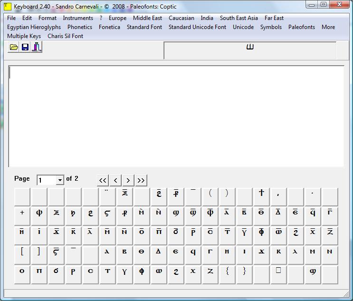Open the Europe menu
This screenshot has height=301, width=353.
(x=117, y=18)
